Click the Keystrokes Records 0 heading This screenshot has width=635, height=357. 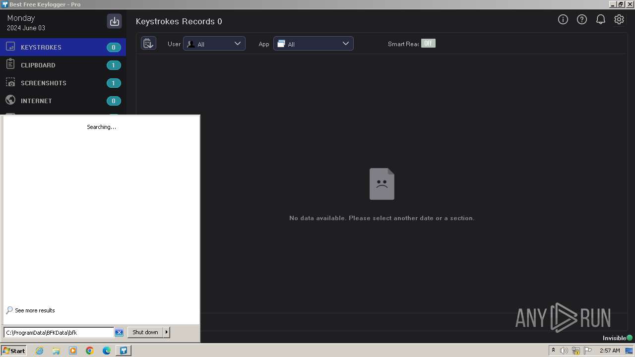pyautogui.click(x=179, y=21)
